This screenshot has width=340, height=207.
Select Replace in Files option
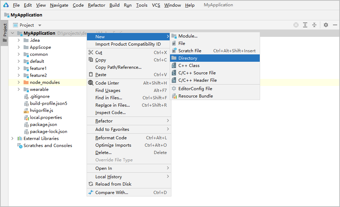(129, 105)
